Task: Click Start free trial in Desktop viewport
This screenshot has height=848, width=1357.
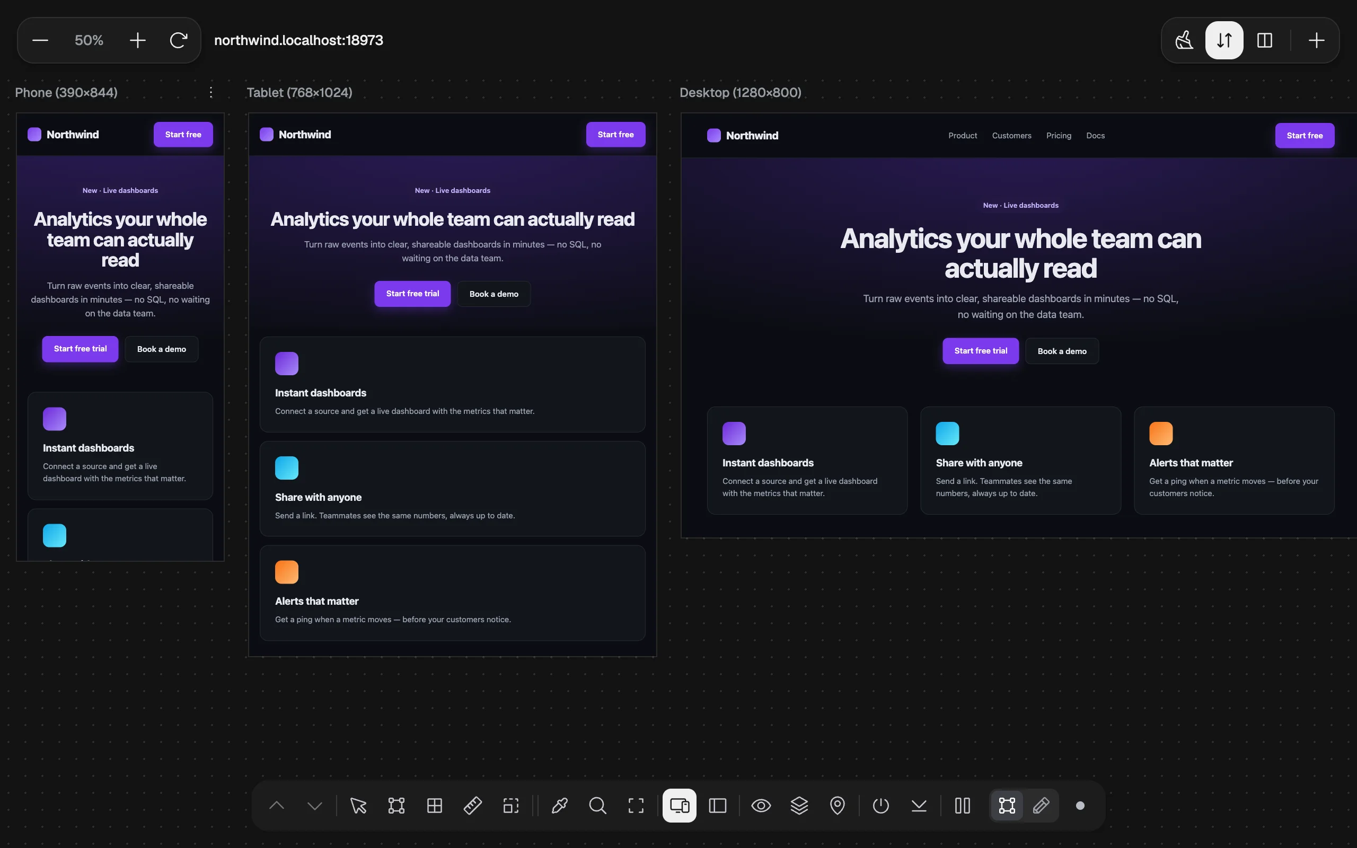Action: click(981, 351)
